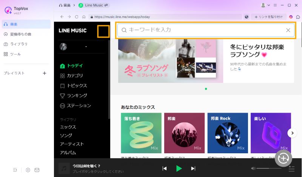Open settings via the hexagon gear icon
The width and height of the screenshot is (302, 177).
coord(28,170)
